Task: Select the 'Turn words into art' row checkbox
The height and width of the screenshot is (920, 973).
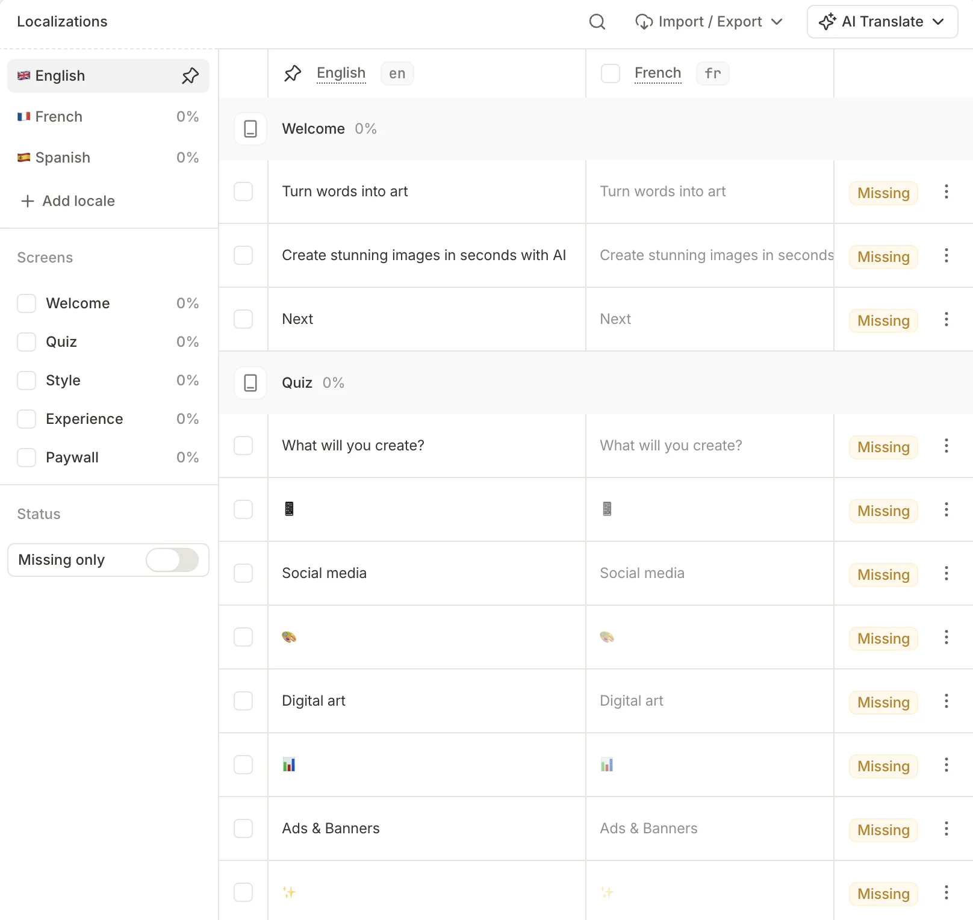Action: [243, 191]
